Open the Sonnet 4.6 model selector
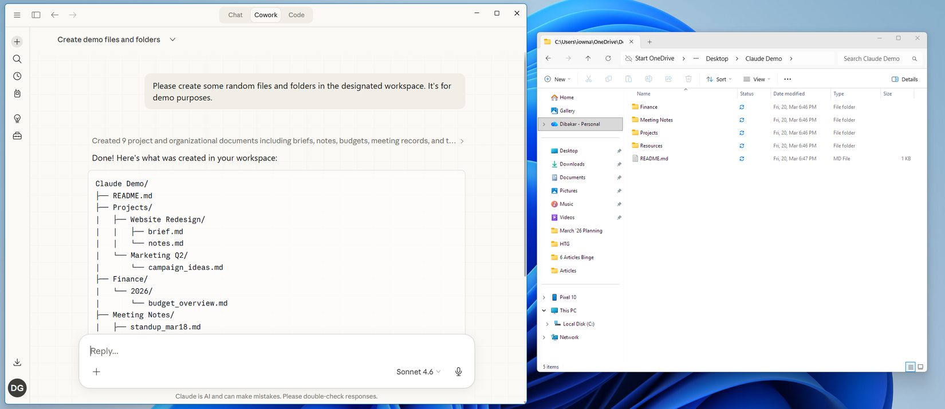The width and height of the screenshot is (945, 409). click(419, 372)
